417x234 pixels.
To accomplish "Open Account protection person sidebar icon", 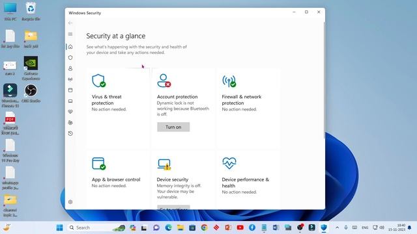I will pos(70,68).
